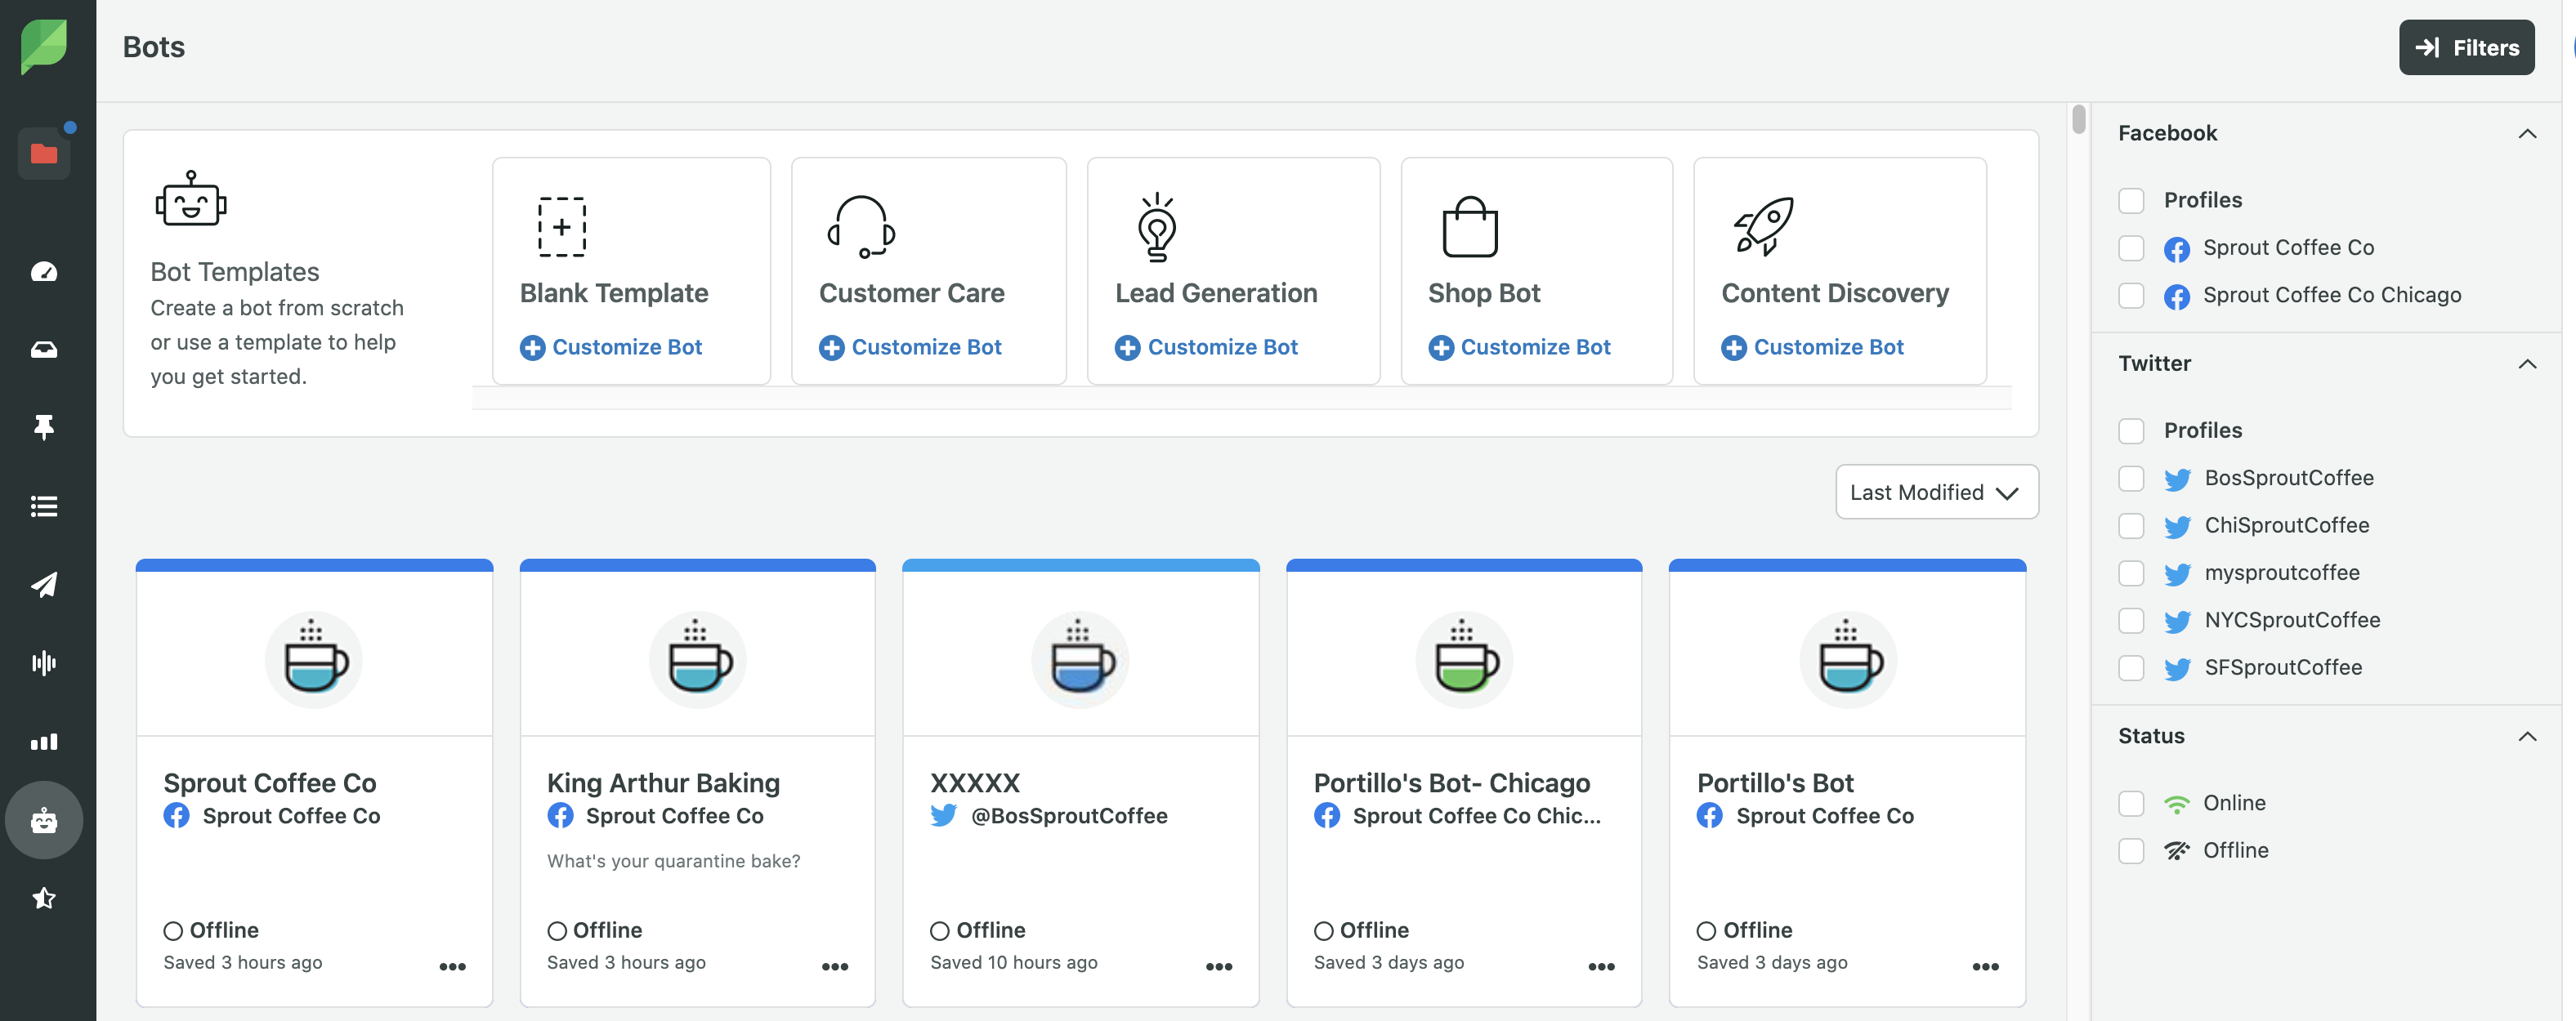Click the Bots navigation icon in sidebar
Image resolution: width=2576 pixels, height=1021 pixels.
pos(44,821)
